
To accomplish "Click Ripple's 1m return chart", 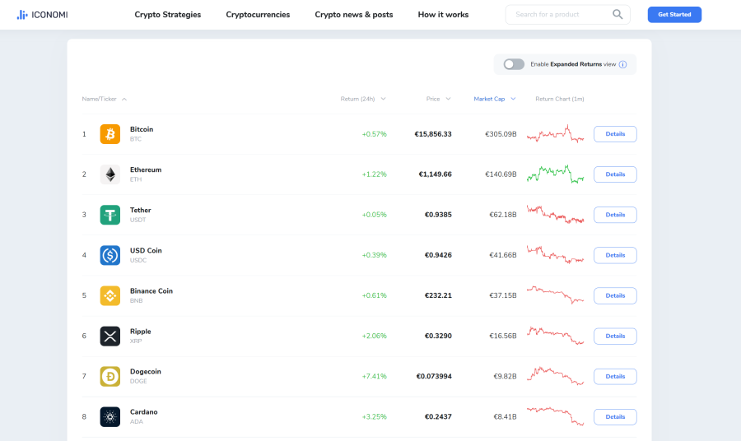I will click(555, 336).
